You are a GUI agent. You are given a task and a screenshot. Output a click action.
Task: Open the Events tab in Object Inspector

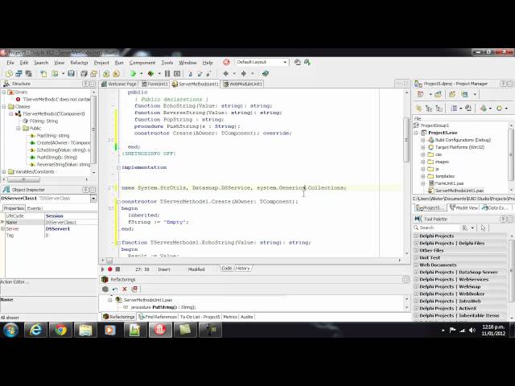tap(34, 208)
